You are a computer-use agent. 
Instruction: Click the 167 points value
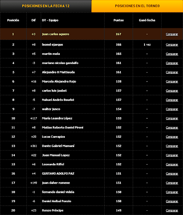pyautogui.click(x=119, y=34)
